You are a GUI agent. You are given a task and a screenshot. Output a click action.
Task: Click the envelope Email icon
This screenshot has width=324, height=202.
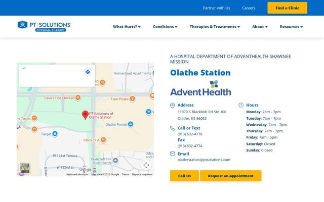172,154
